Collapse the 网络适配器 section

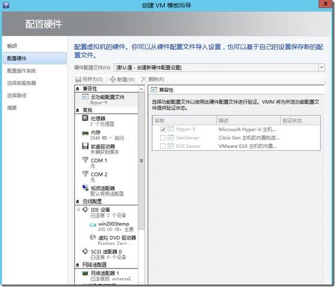pos(77,265)
